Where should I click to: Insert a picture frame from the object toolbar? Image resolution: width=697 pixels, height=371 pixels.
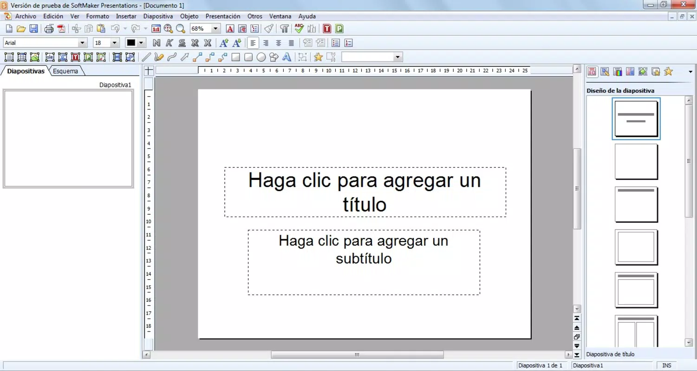pyautogui.click(x=34, y=57)
